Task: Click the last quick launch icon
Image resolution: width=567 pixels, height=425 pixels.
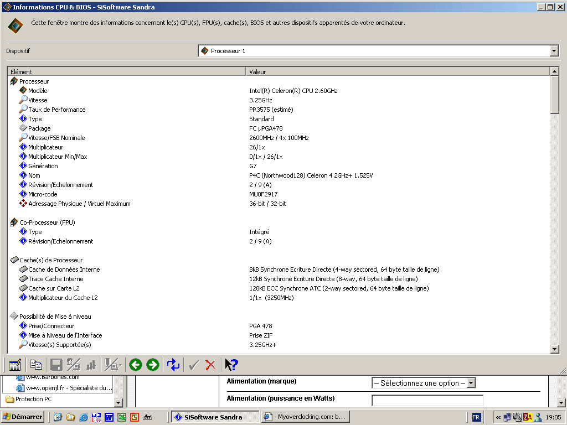Action: 147,417
